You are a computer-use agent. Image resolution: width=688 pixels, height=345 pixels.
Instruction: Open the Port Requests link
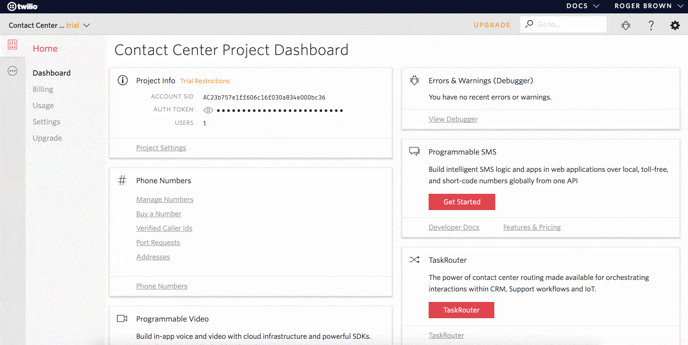158,243
